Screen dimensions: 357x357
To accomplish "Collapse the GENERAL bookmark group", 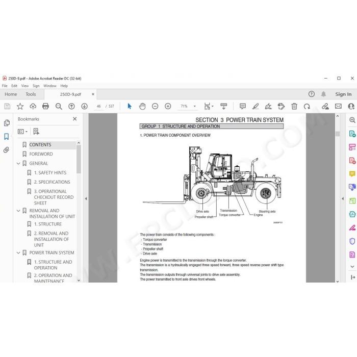I will coord(18,164).
